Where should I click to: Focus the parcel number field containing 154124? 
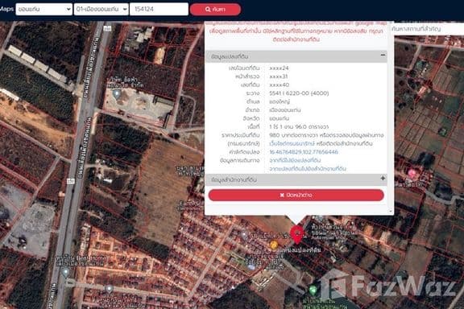click(159, 9)
